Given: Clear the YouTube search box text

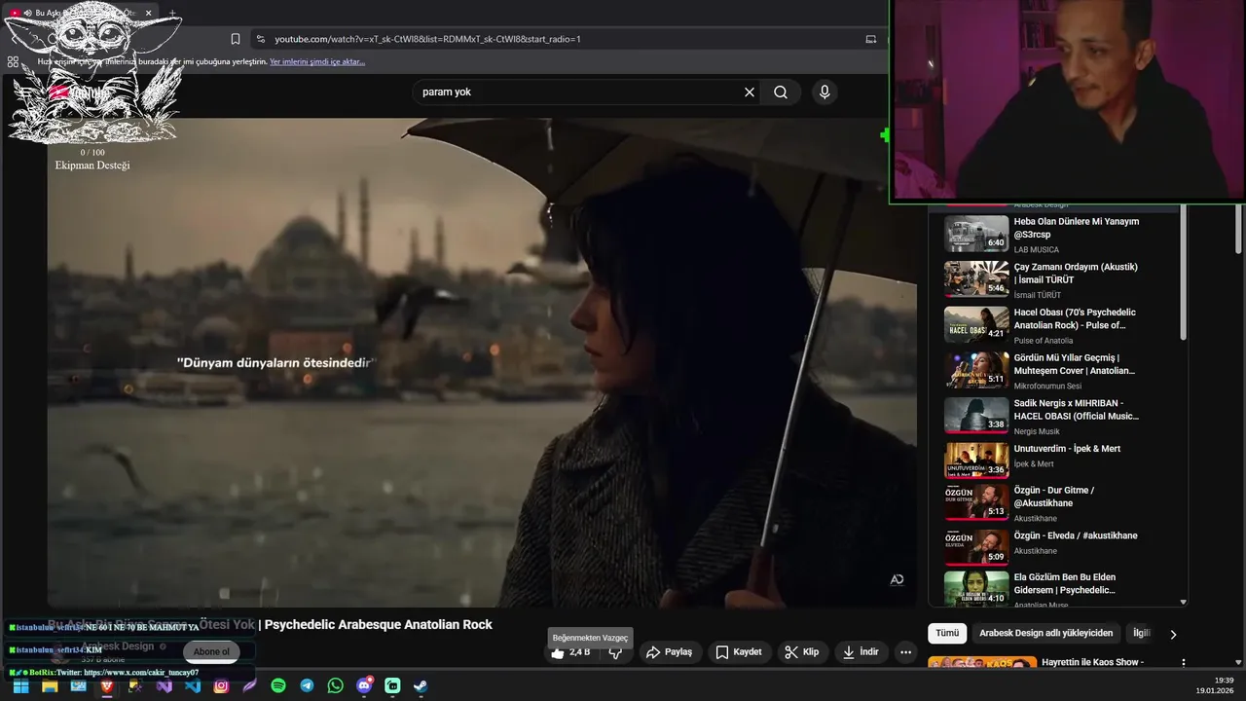Looking at the screenshot, I should tap(750, 92).
